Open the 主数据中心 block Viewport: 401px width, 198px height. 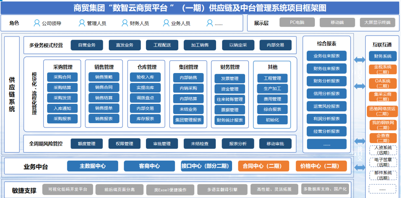[92, 166]
